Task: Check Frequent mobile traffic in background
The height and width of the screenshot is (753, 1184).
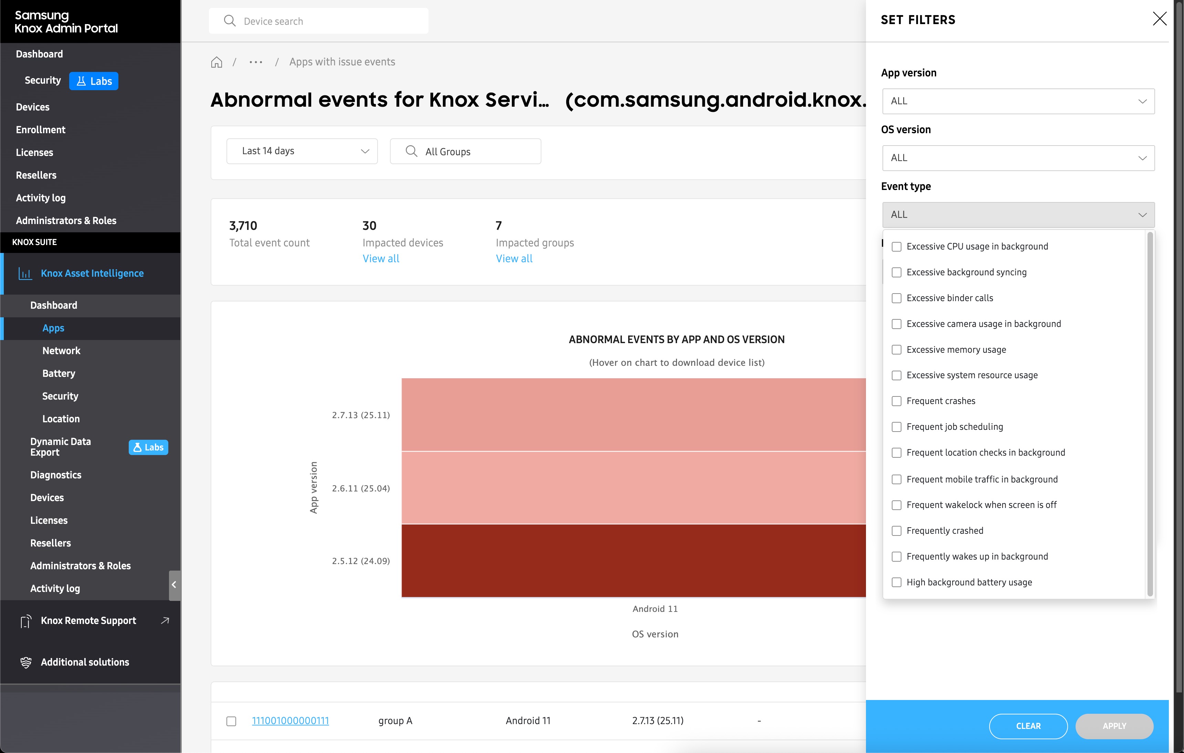Action: (x=896, y=479)
